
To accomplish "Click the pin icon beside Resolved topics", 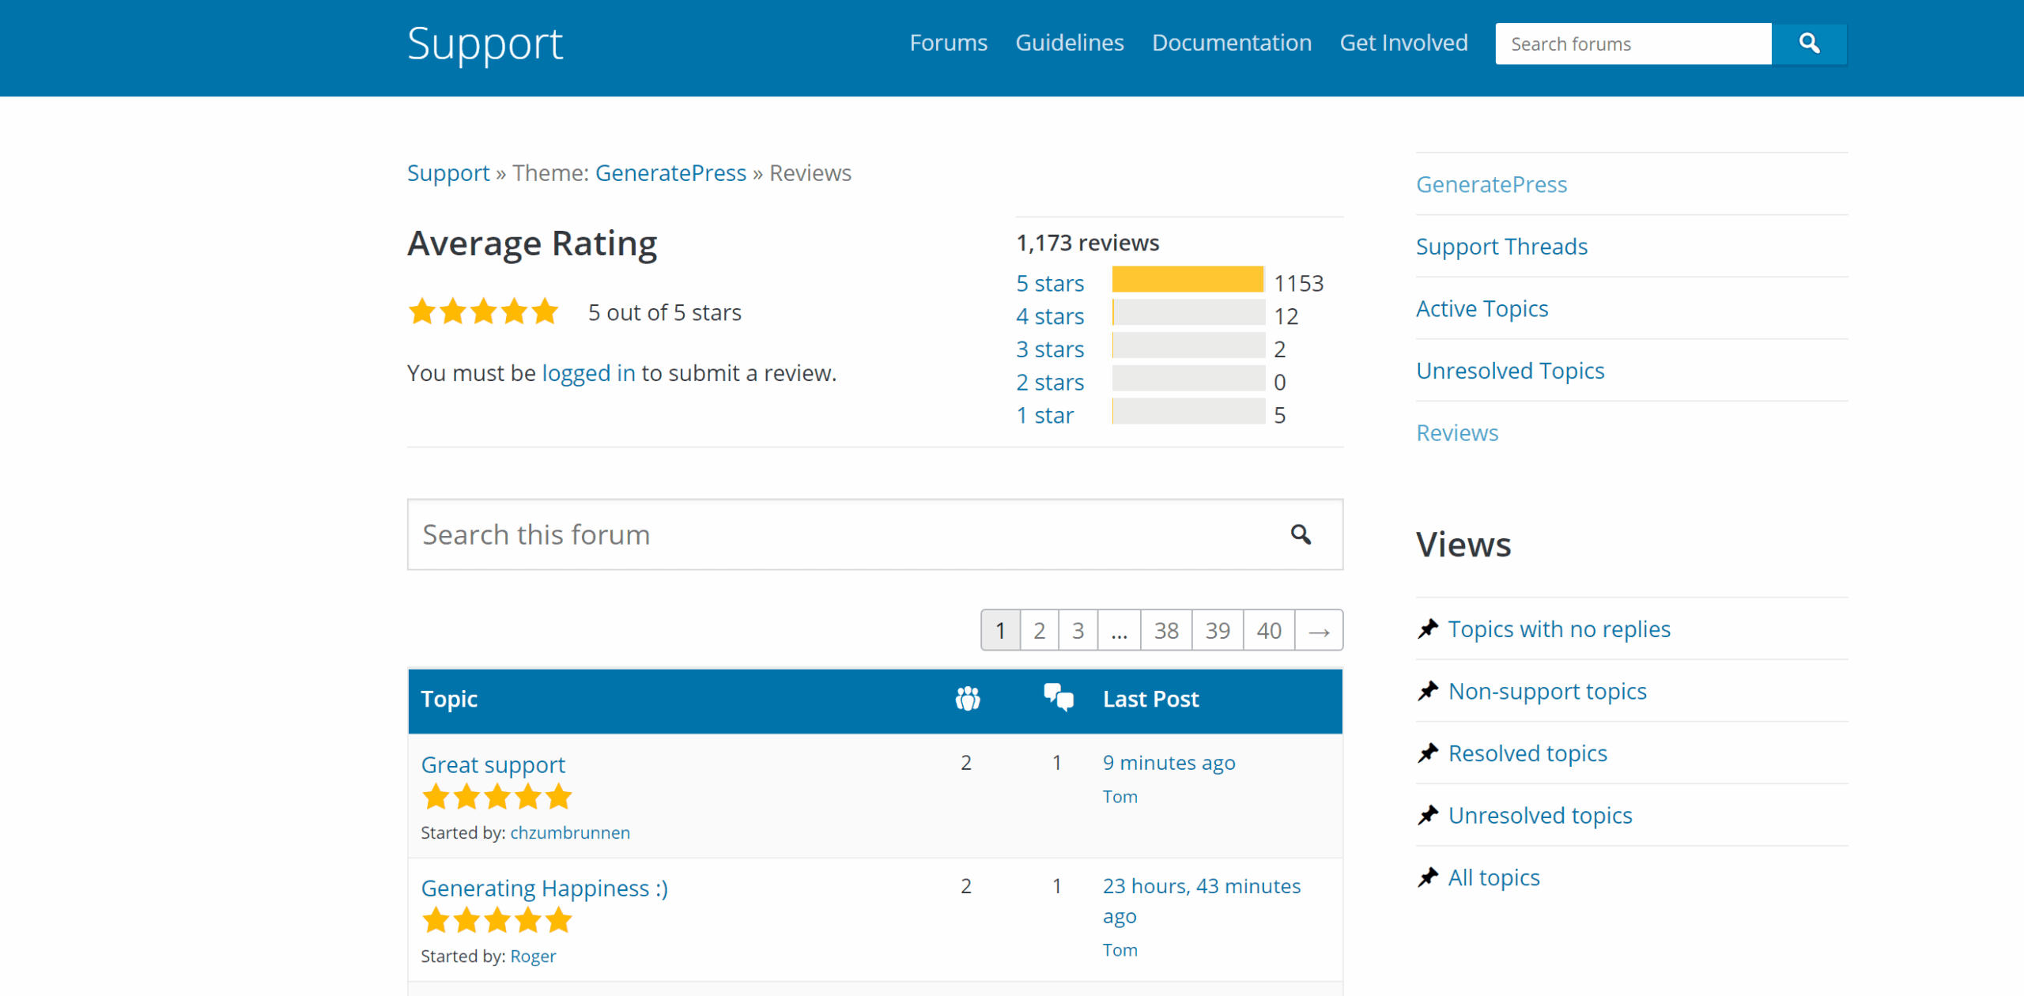I will tap(1428, 753).
